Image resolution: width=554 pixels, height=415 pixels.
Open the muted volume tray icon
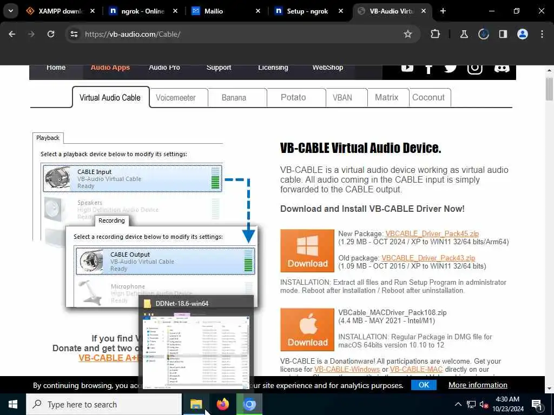pos(484,404)
